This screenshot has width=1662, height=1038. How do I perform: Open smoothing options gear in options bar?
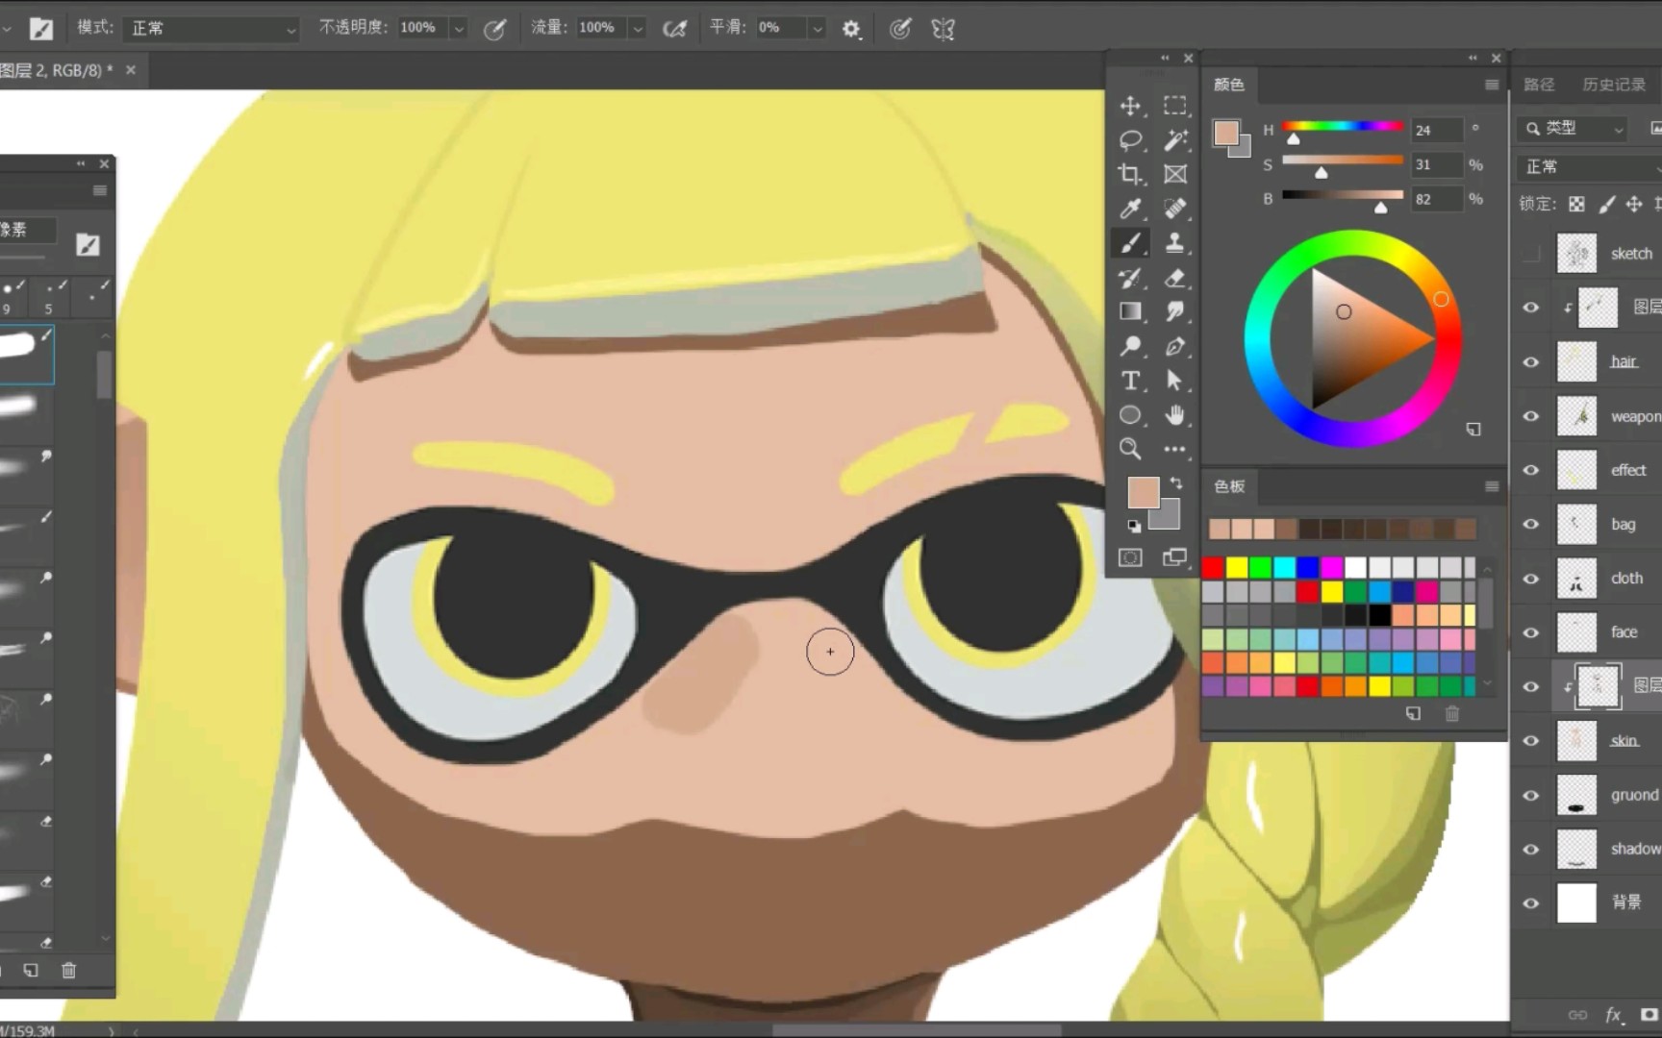851,29
